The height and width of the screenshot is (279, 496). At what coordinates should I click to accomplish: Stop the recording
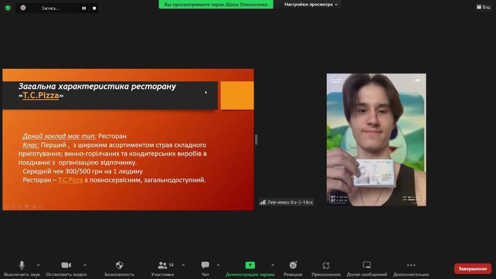point(94,8)
